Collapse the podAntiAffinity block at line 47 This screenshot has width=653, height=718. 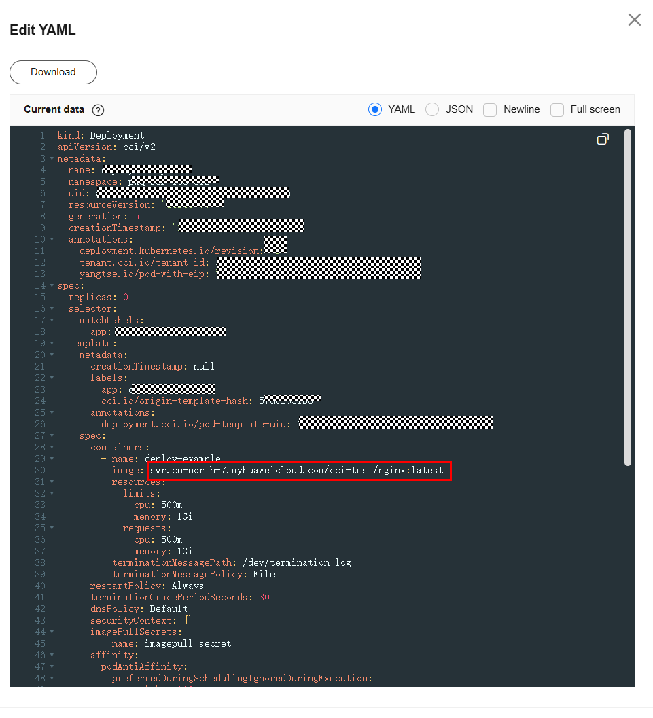point(52,667)
